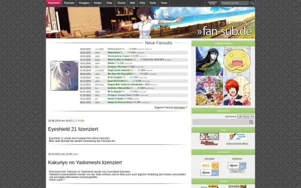Image resolution: width=301 pixels, height=188 pixels.
Task: Open the Si Ge Yongzhe entry
Action: (115, 77)
